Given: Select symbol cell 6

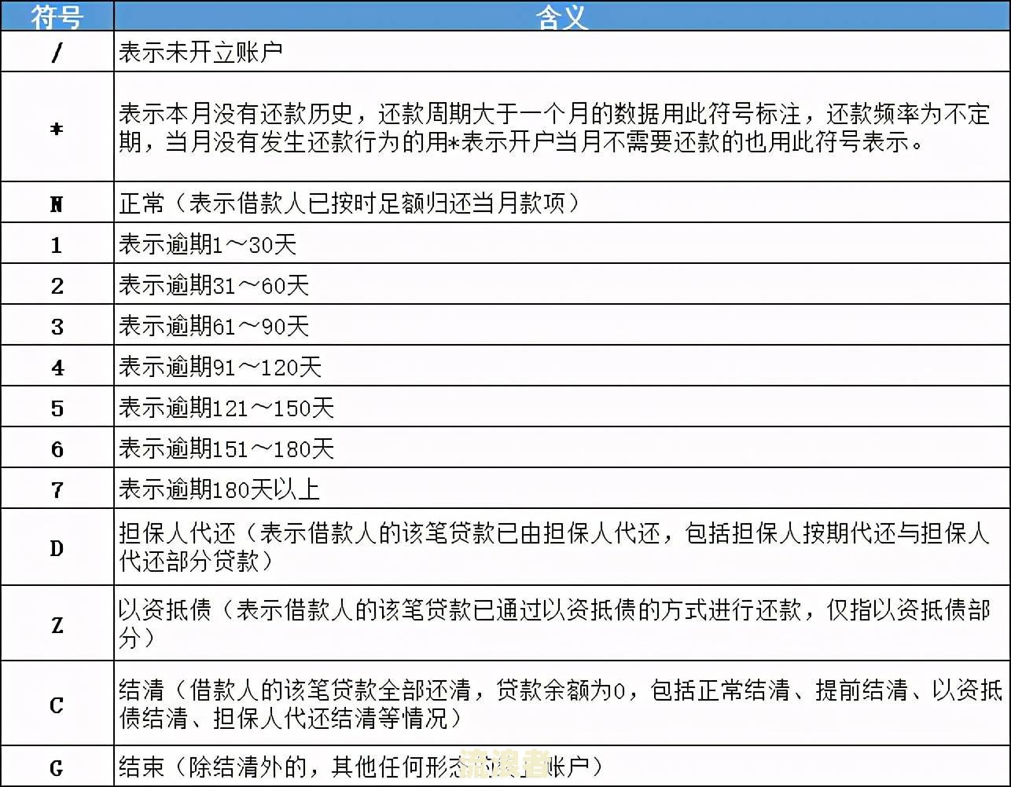Looking at the screenshot, I should [x=57, y=448].
